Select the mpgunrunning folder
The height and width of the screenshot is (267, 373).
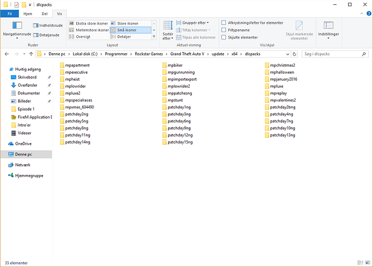pyautogui.click(x=178, y=72)
